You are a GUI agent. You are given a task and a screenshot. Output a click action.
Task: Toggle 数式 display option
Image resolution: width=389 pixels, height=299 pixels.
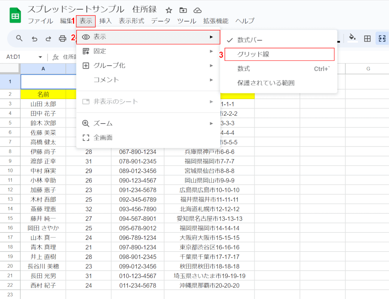[x=243, y=69]
